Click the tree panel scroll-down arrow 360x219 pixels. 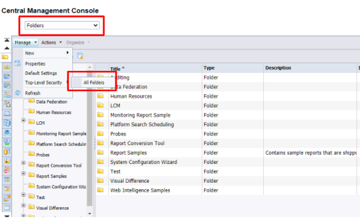[90, 214]
